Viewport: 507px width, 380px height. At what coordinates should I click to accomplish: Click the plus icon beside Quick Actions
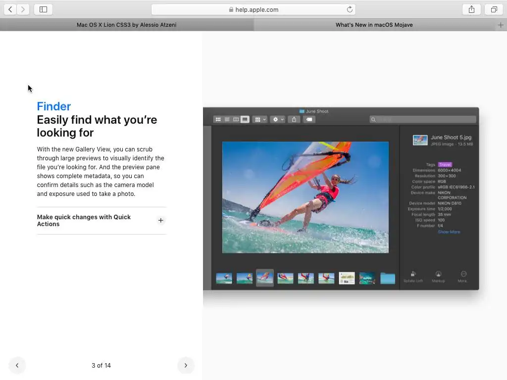[161, 220]
